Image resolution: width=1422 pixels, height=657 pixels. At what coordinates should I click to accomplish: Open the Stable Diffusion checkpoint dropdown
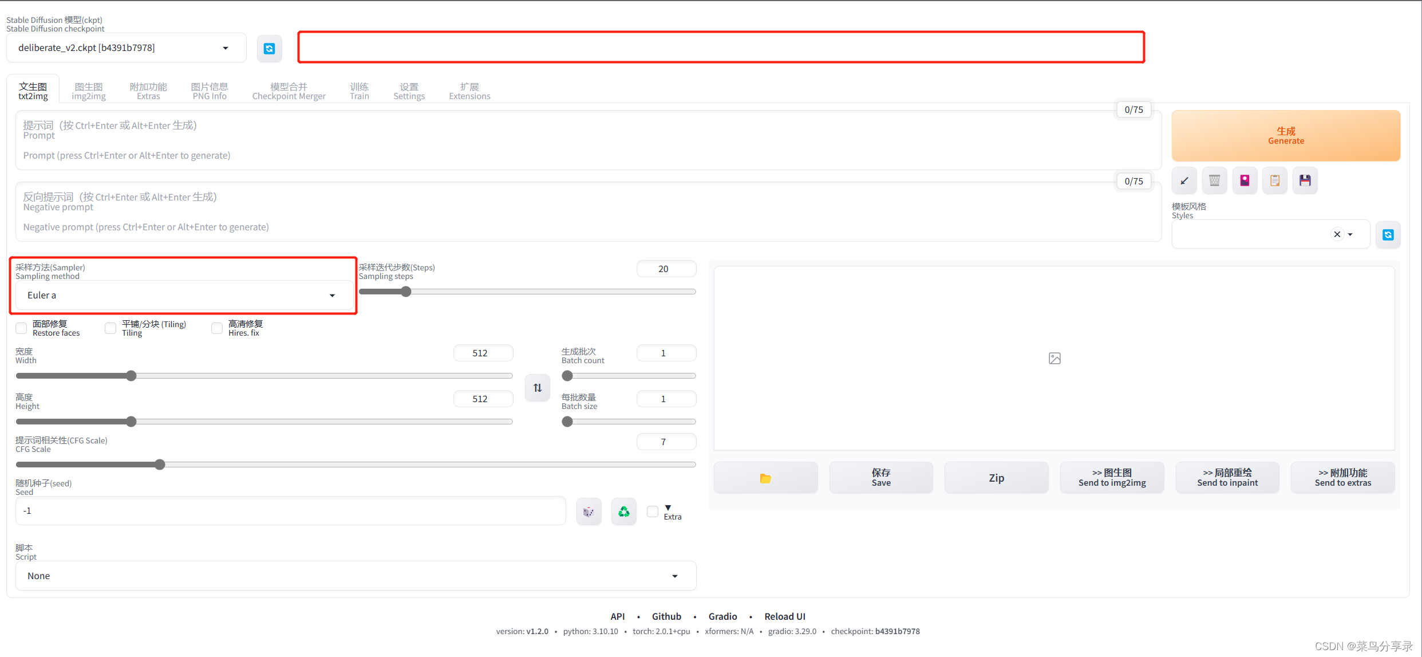pyautogui.click(x=127, y=48)
